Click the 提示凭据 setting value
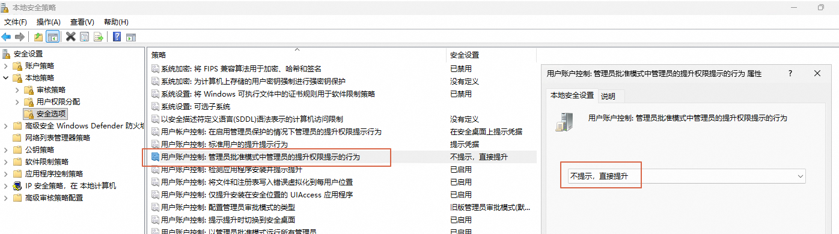This screenshot has height=234, width=839. 465,144
